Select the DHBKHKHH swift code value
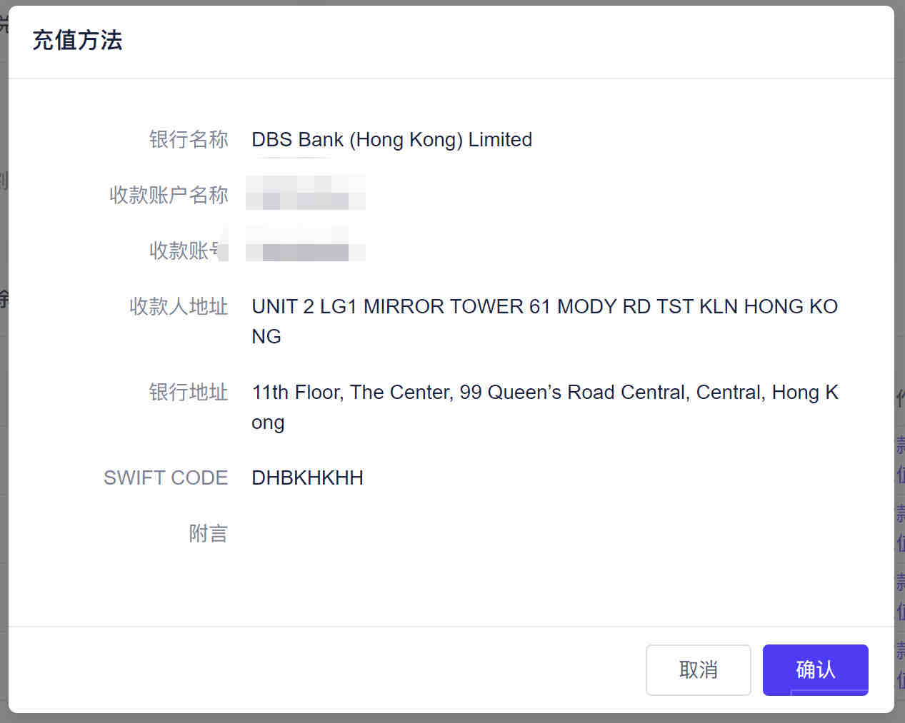 point(307,477)
